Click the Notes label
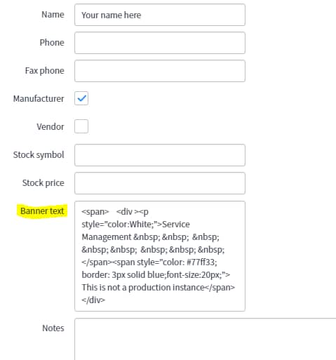This screenshot has width=336, height=360. pyautogui.click(x=53, y=328)
